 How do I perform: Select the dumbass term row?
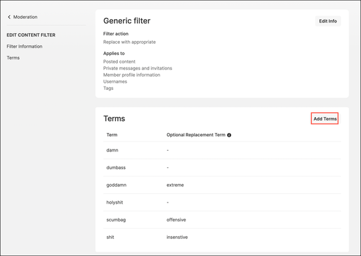tap(222, 167)
